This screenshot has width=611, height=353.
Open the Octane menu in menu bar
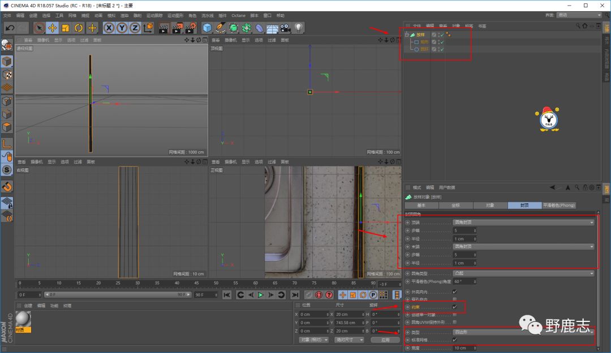click(238, 15)
